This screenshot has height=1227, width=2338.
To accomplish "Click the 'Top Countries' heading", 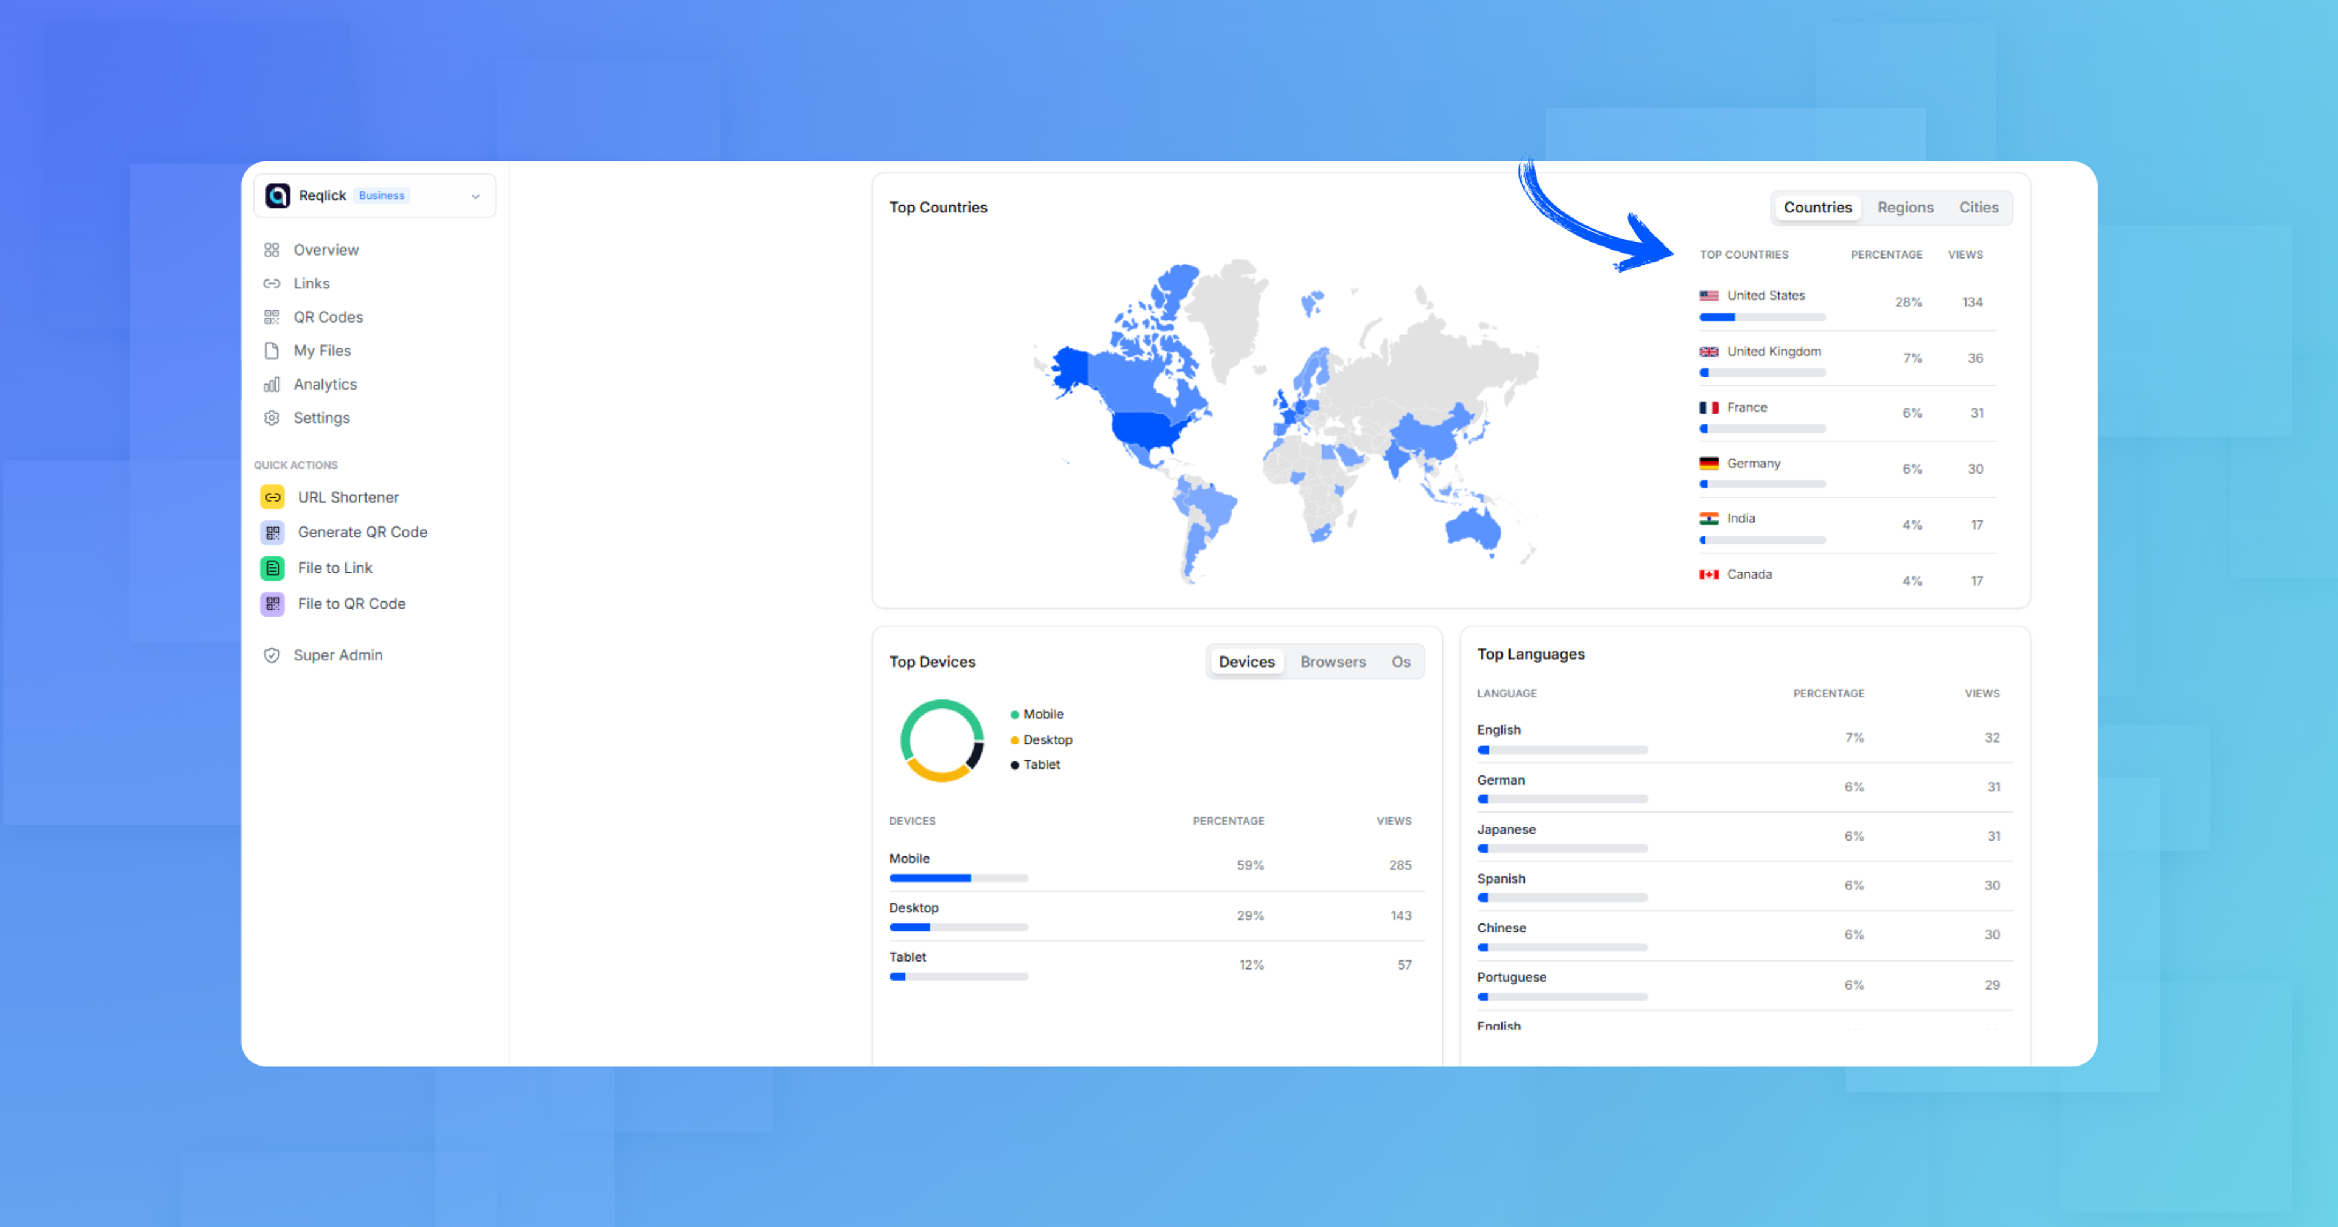I will point(938,208).
